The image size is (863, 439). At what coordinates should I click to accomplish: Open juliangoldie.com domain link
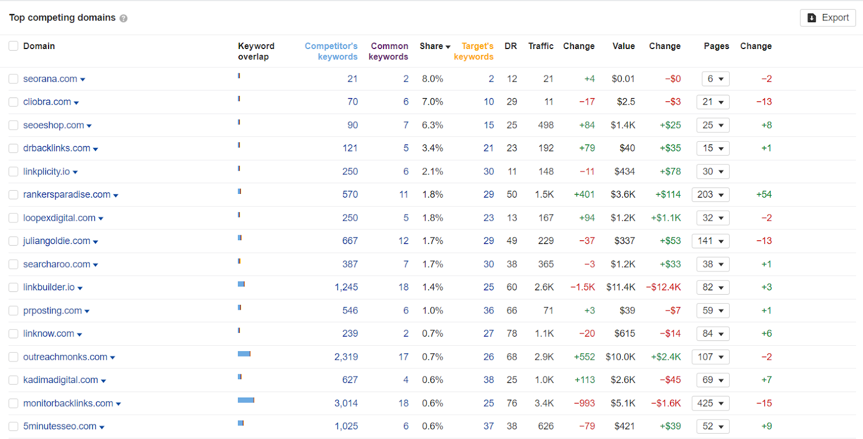(x=57, y=241)
